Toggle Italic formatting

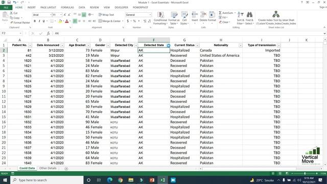[39, 21]
